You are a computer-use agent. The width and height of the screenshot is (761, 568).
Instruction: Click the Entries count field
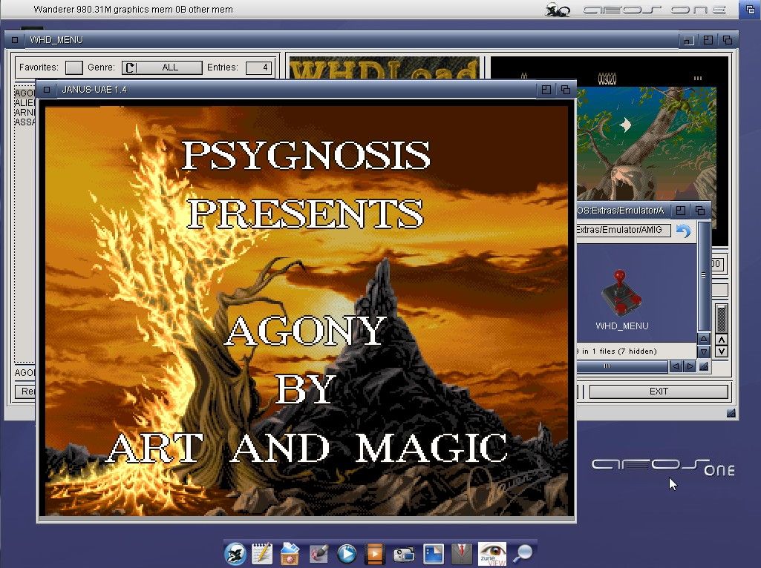tap(259, 67)
